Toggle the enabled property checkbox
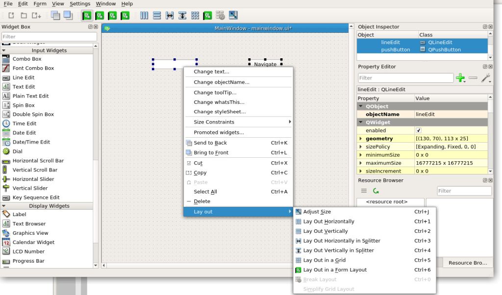The image size is (502, 295). pos(418,131)
